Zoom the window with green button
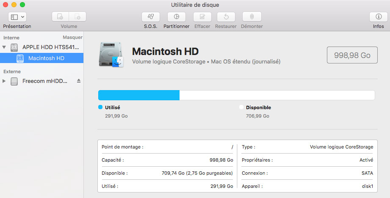Viewport: 390px width, 198px height. click(22, 5)
